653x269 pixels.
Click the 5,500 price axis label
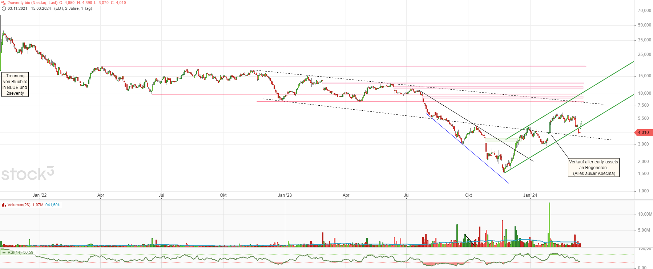[644, 118]
